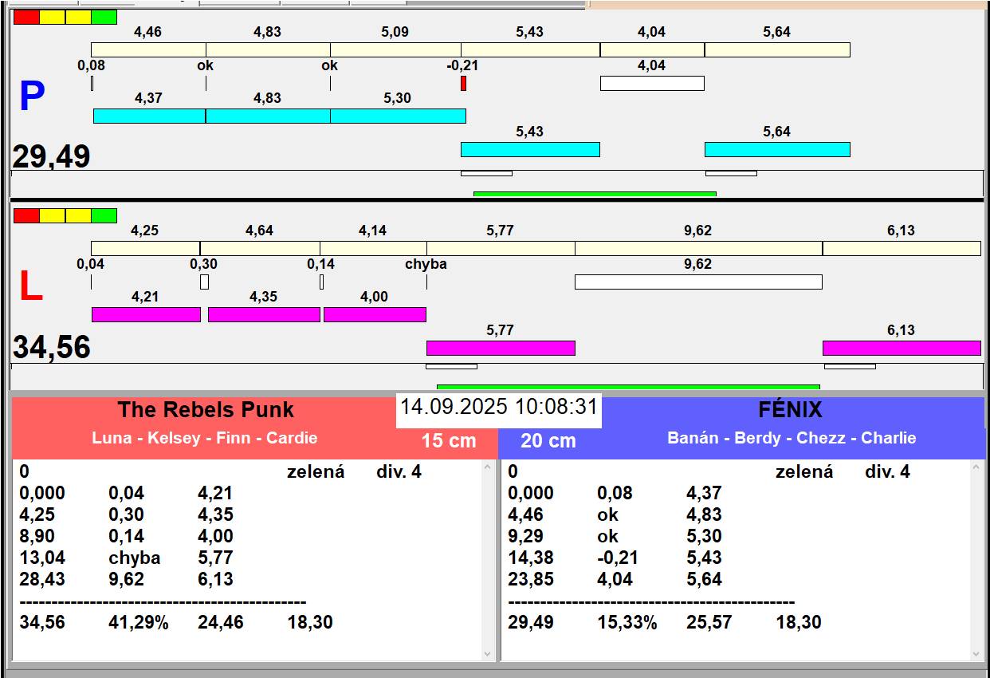Viewport: 990px width, 678px height.
Task: Select the cyan 4,37 run bar
Action: tap(149, 116)
